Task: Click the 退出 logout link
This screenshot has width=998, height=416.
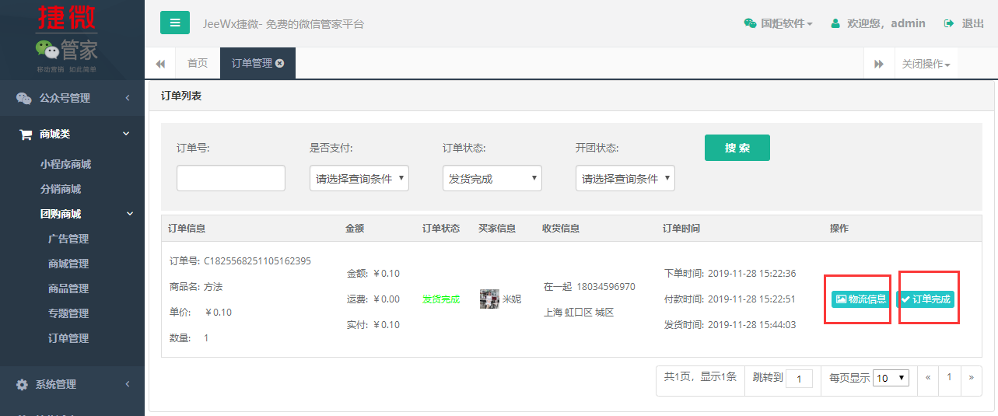Action: [x=964, y=23]
